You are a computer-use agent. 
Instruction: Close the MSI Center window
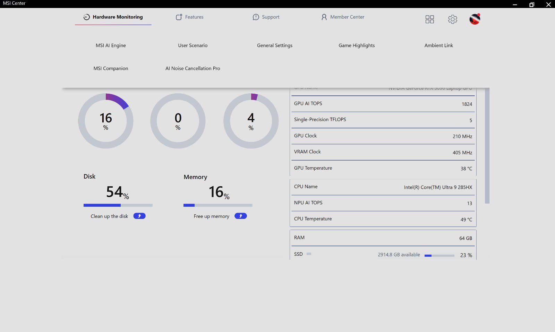548,5
